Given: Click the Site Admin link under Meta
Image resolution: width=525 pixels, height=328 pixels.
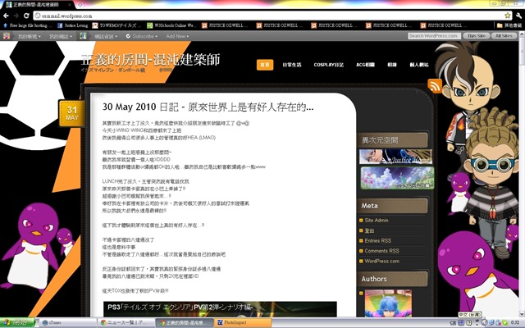Looking at the screenshot, I should tap(376, 220).
